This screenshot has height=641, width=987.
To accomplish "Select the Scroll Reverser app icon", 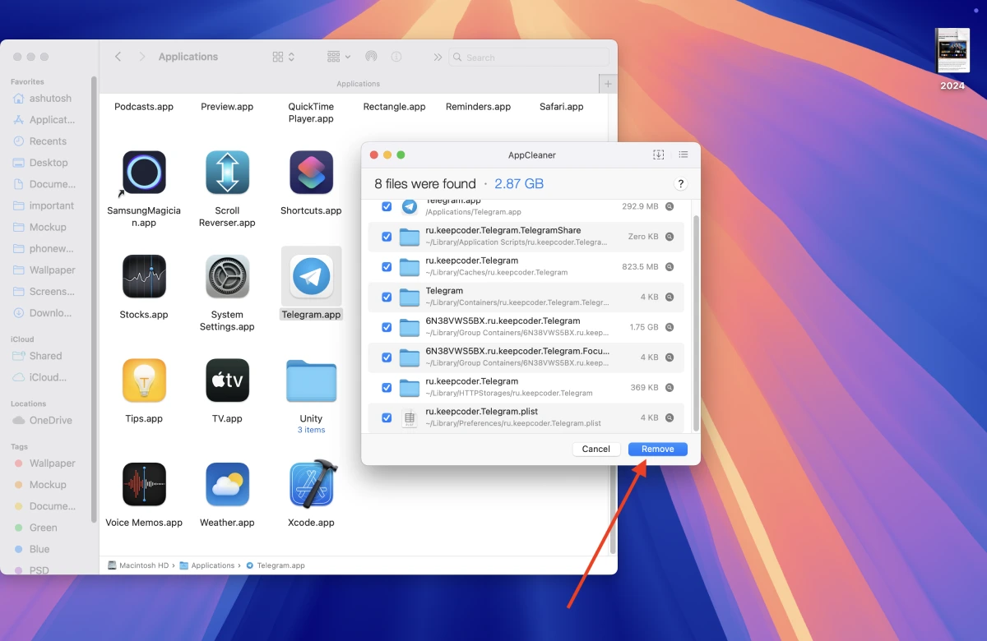I will [x=227, y=173].
